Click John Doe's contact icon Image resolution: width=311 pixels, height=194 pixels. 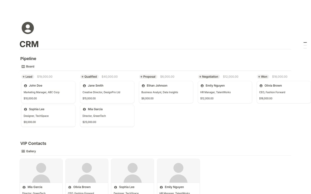click(25, 86)
